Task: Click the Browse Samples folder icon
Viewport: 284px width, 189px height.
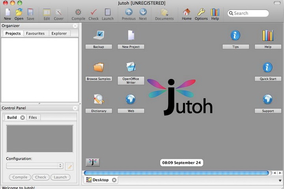Action: click(x=99, y=67)
